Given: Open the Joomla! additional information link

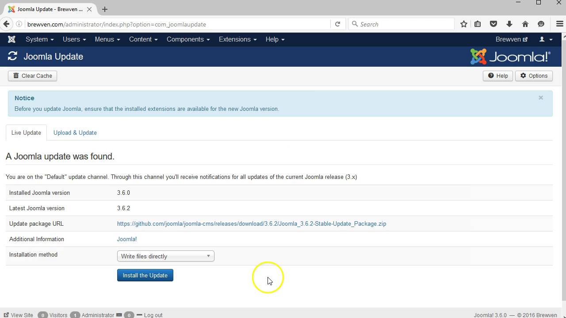Looking at the screenshot, I should click(x=127, y=239).
